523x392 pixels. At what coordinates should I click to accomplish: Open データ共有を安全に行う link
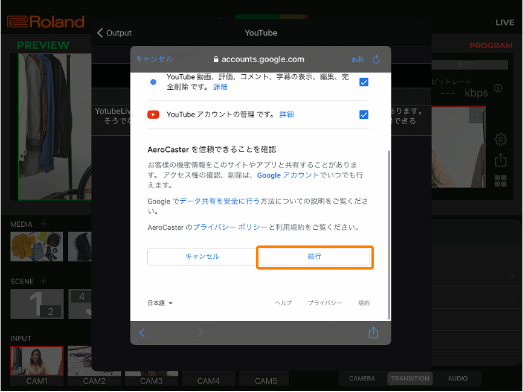click(220, 201)
